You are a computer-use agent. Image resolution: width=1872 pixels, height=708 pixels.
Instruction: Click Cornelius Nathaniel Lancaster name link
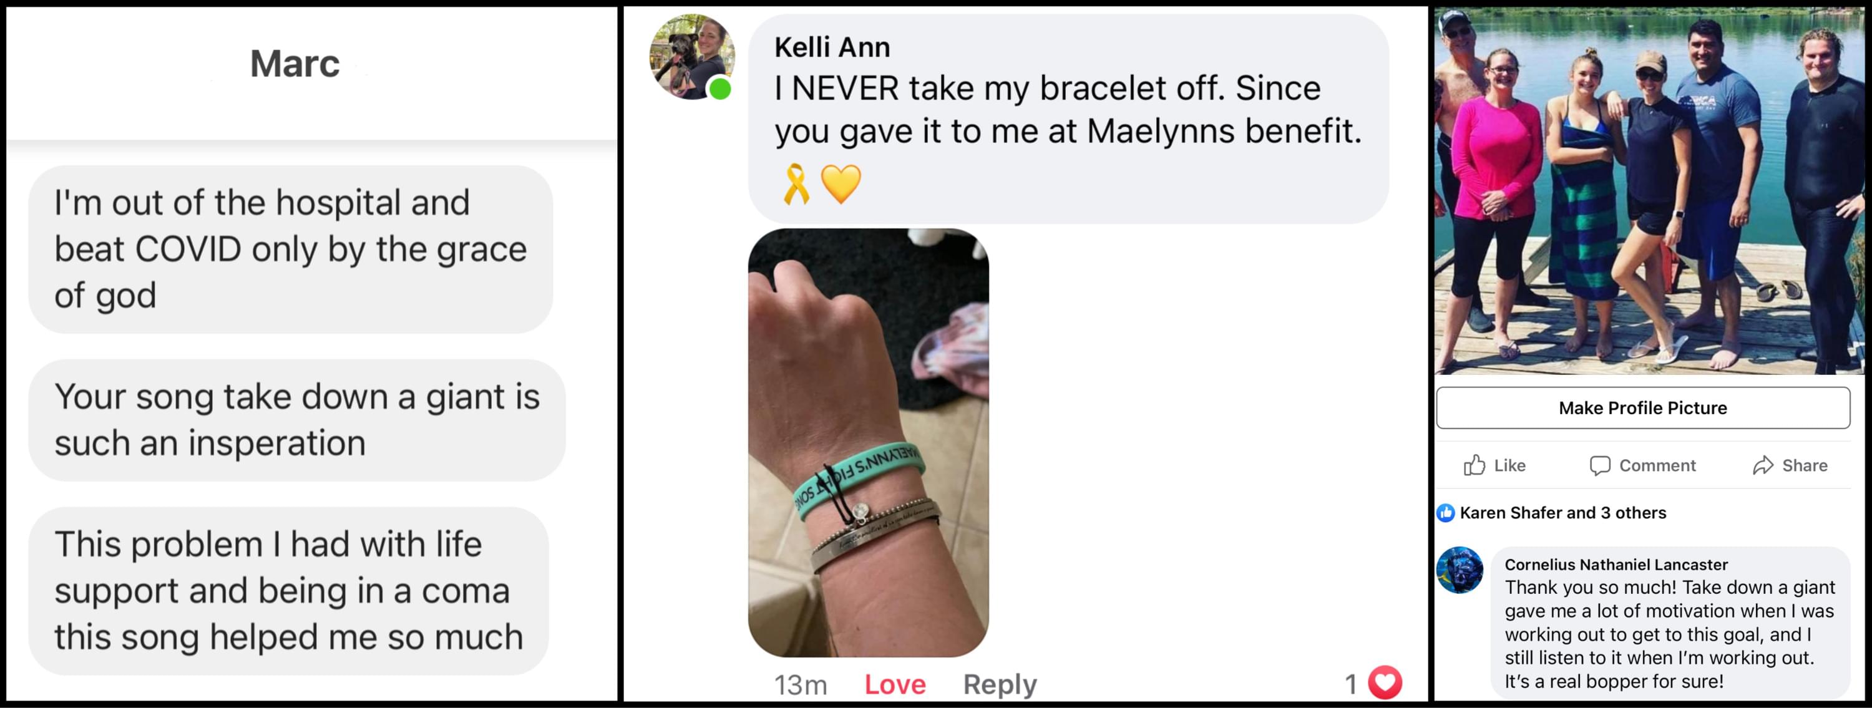[1616, 565]
